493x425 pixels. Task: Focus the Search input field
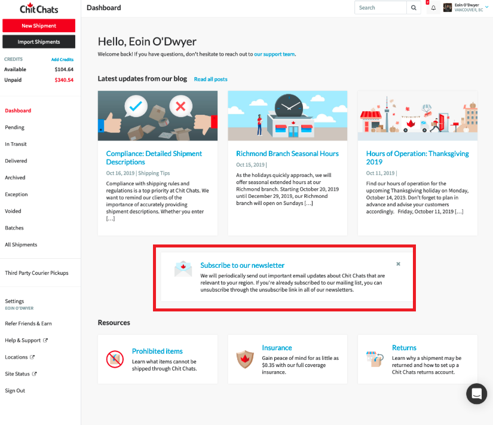[x=381, y=8]
